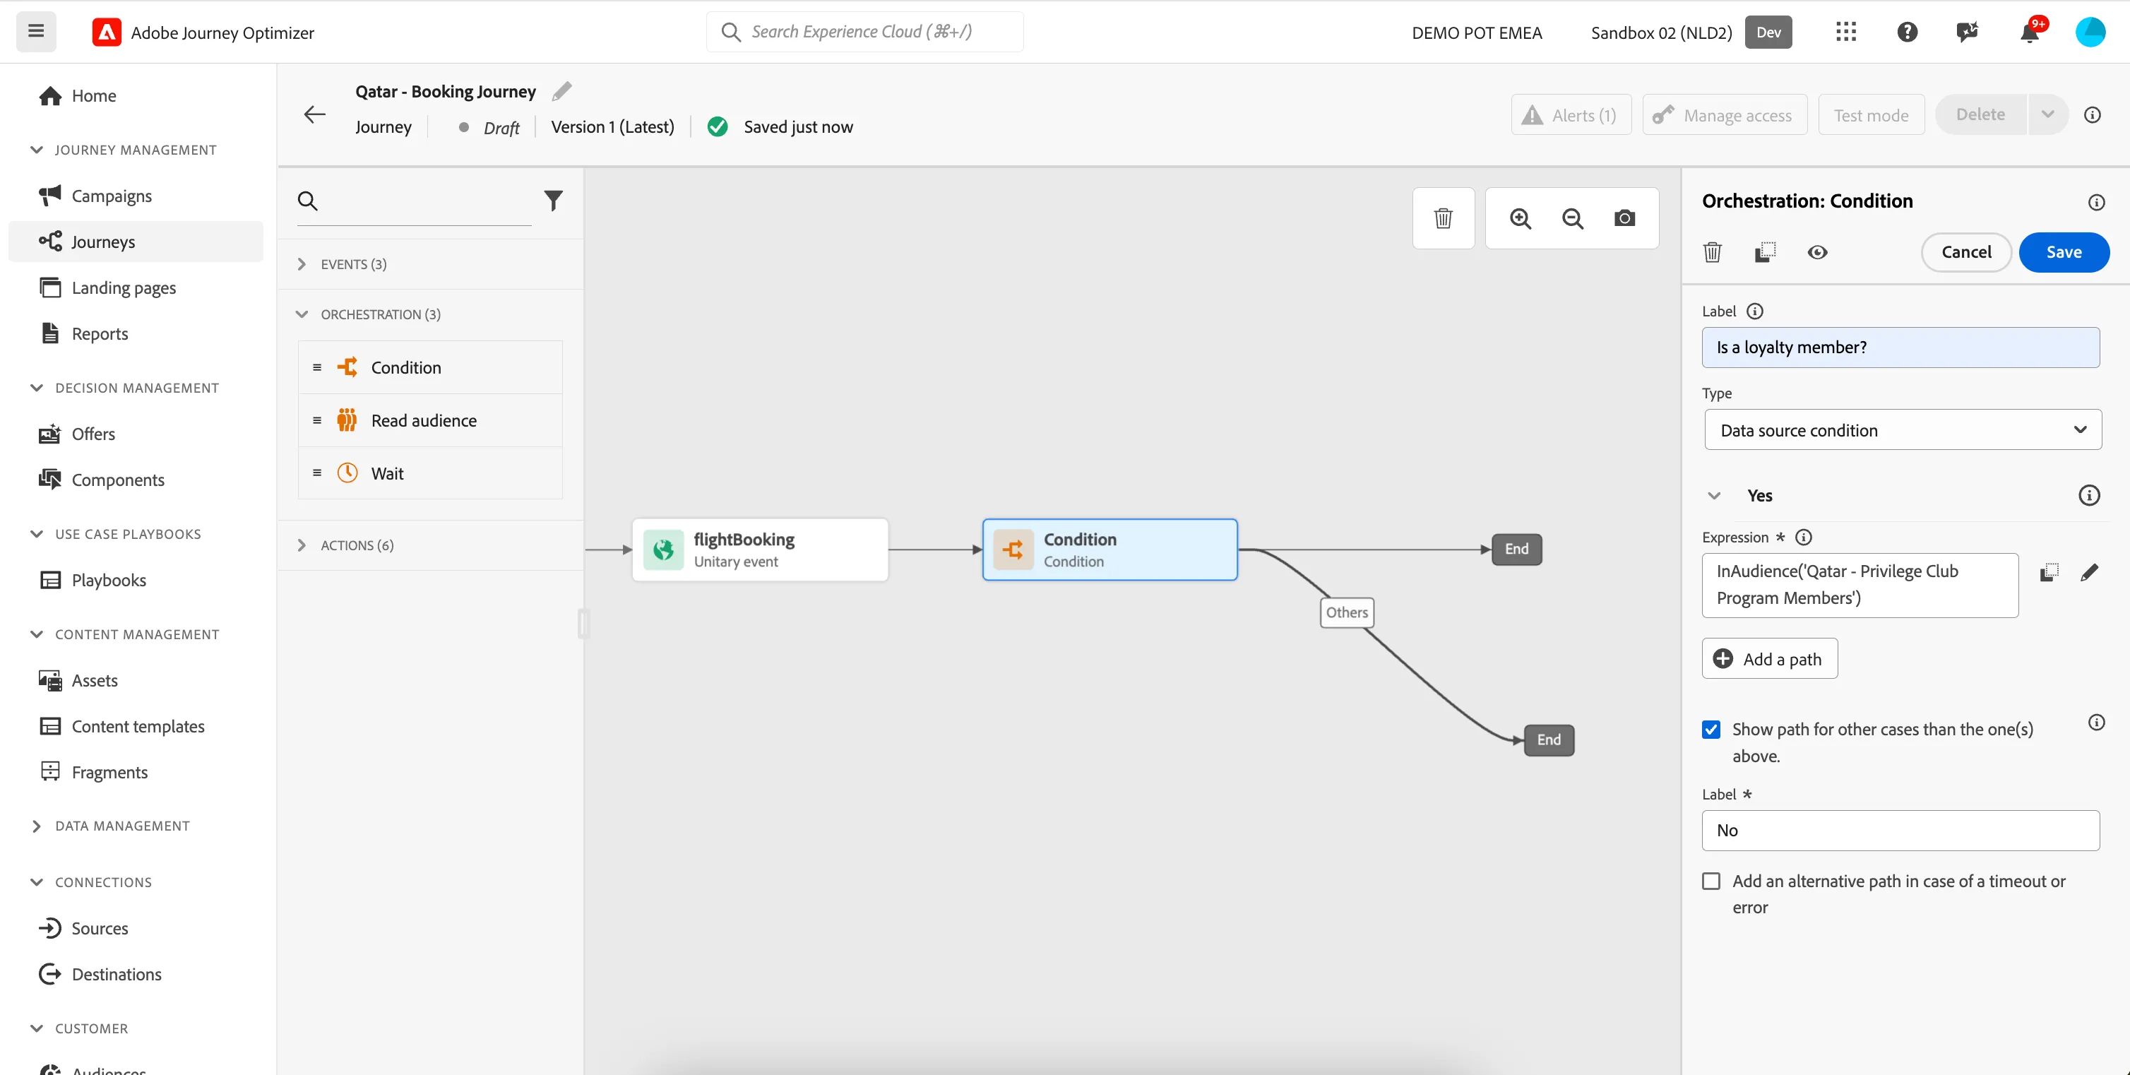Viewport: 2130px width, 1075px height.
Task: Select the flightBooking event node
Action: tap(760, 550)
